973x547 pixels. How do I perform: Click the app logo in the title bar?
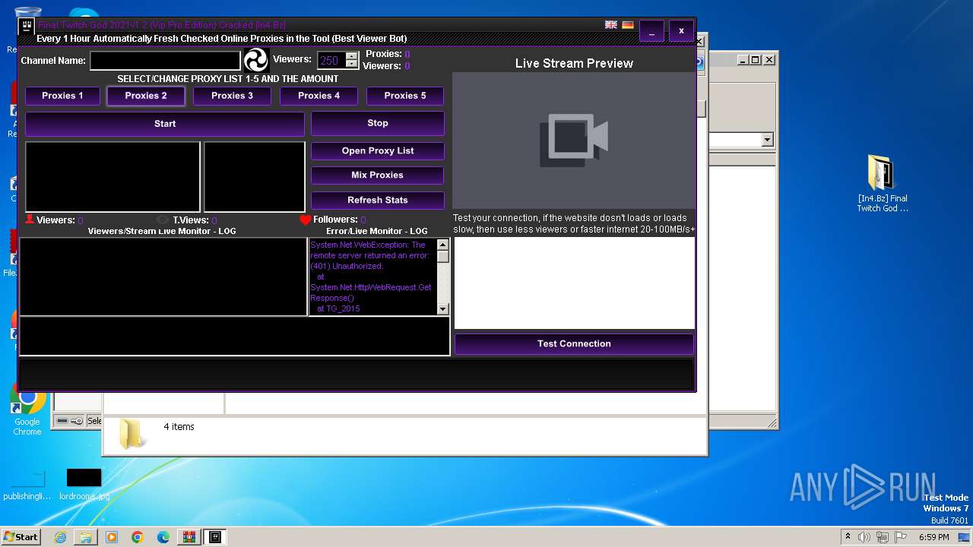tap(27, 28)
